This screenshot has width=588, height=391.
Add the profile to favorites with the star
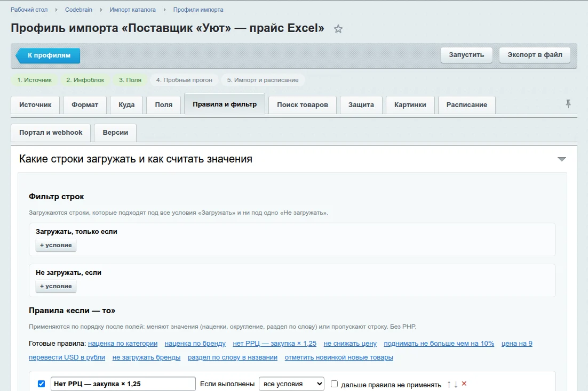coord(338,29)
